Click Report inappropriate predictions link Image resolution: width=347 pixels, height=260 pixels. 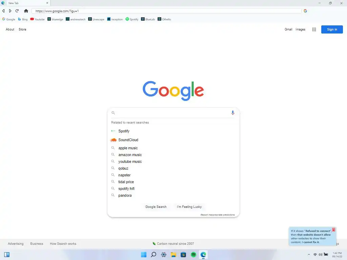click(218, 215)
